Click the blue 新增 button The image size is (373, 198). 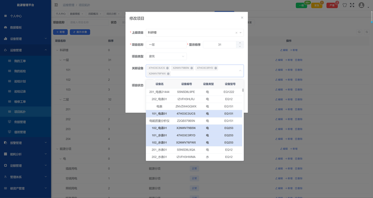(61, 32)
